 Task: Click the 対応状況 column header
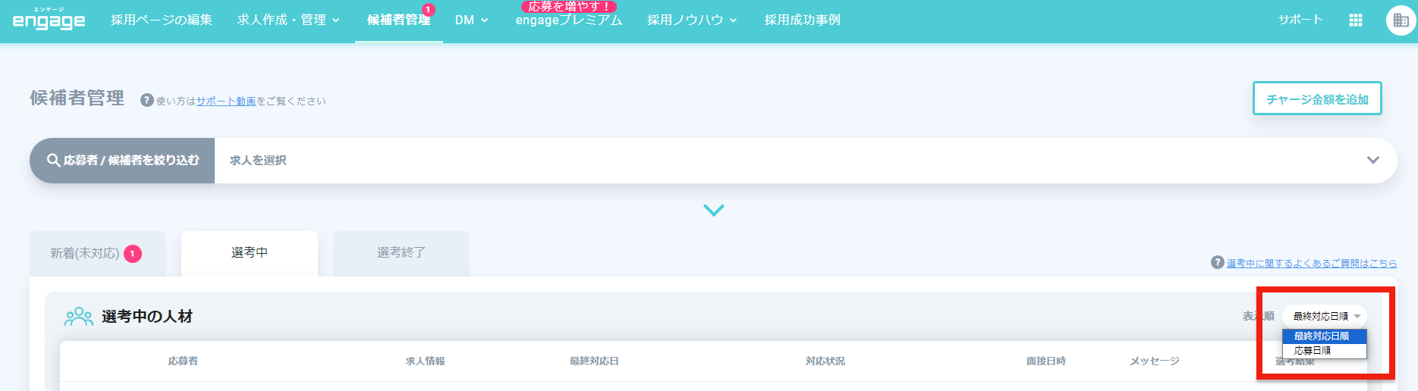pos(825,361)
